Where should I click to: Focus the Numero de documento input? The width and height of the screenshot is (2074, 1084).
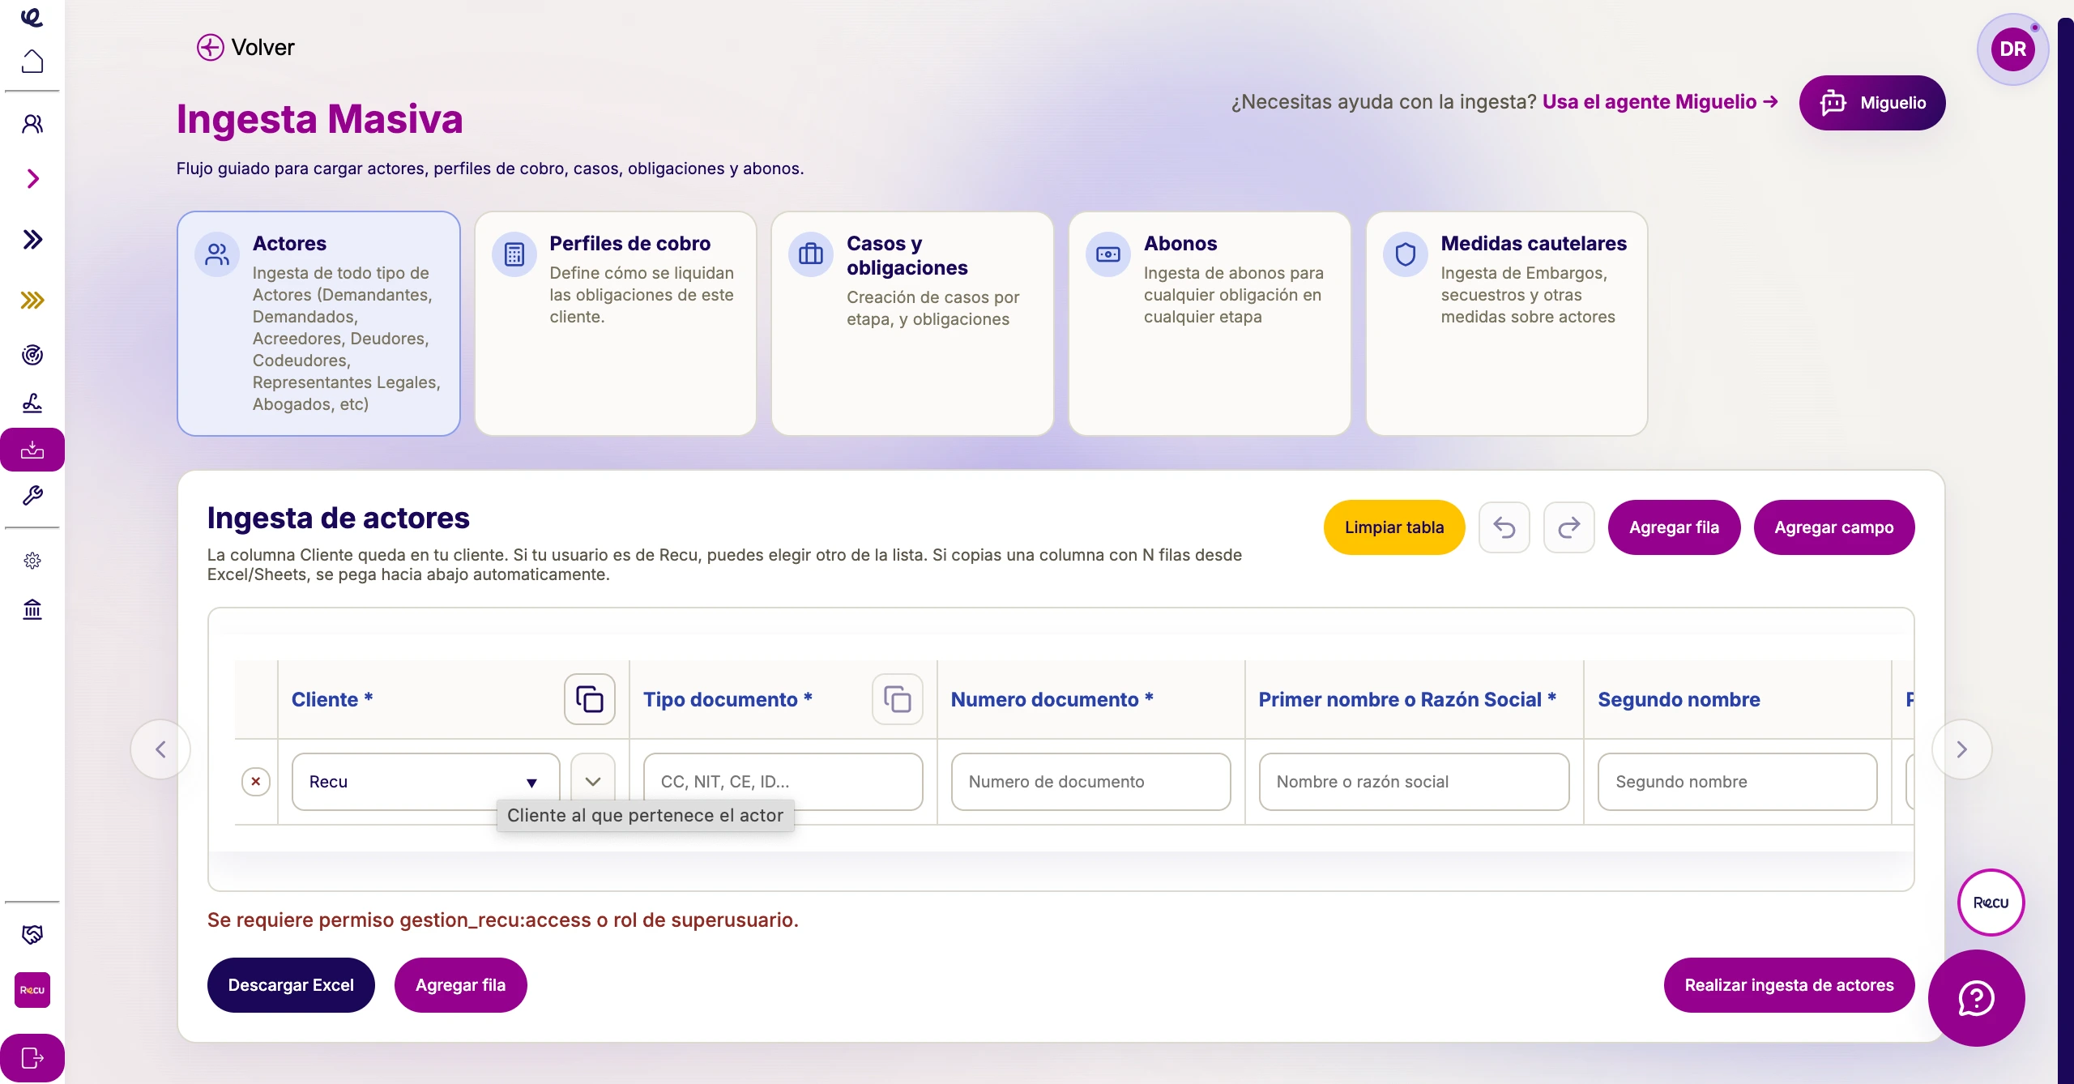1091,782
